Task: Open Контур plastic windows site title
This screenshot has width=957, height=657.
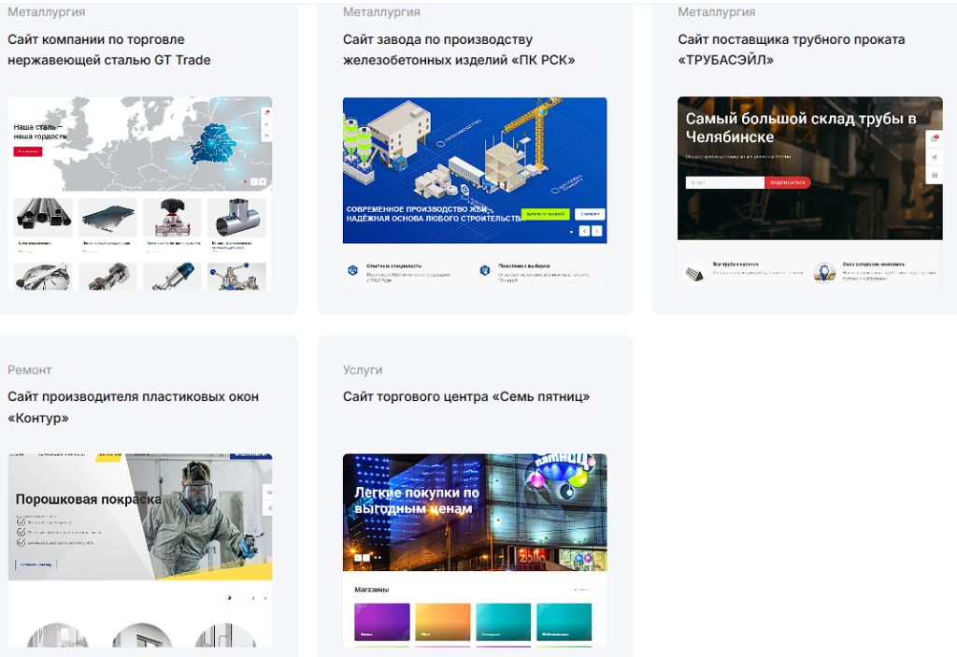Action: coord(133,407)
